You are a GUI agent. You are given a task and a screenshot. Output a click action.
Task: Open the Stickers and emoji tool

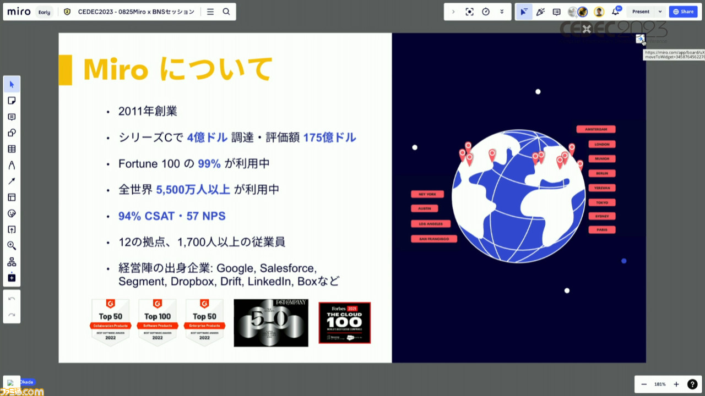click(12, 213)
